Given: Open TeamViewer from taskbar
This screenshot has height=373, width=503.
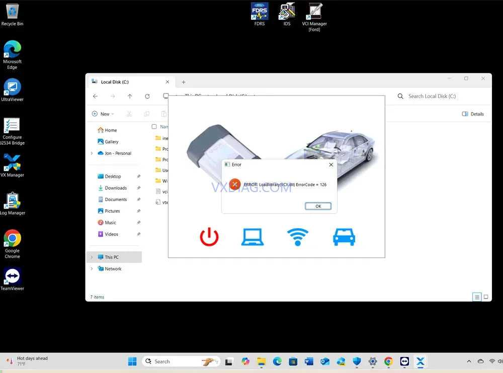Looking at the screenshot, I should (404, 362).
